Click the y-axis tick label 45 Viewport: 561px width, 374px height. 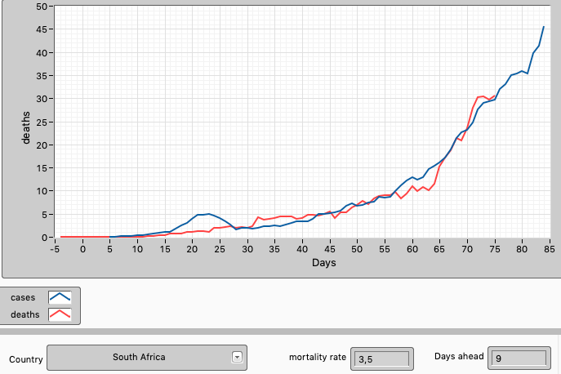(42, 29)
